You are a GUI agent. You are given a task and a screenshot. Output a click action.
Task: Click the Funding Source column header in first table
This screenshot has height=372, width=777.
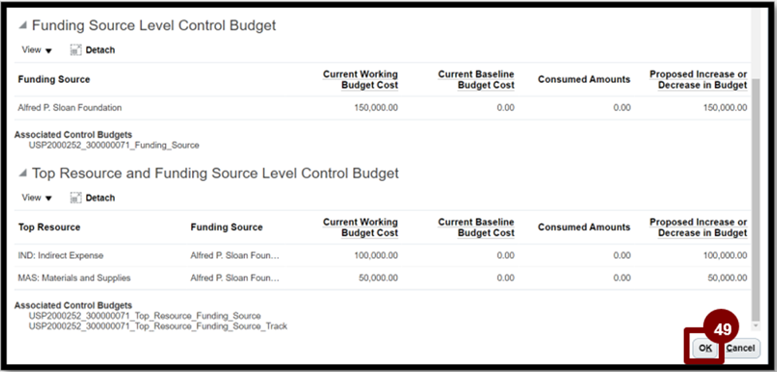click(54, 79)
